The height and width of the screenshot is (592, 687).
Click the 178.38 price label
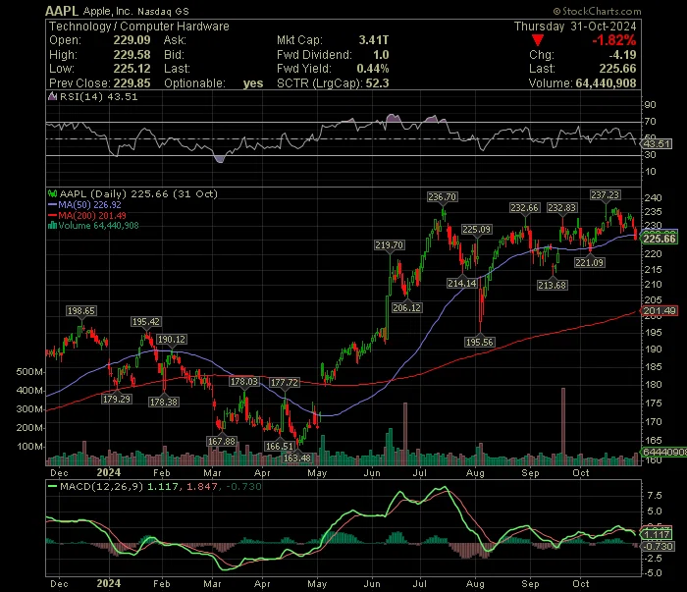pyautogui.click(x=164, y=402)
